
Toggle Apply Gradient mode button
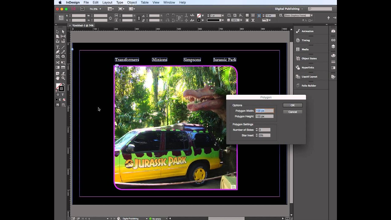pos(60,100)
